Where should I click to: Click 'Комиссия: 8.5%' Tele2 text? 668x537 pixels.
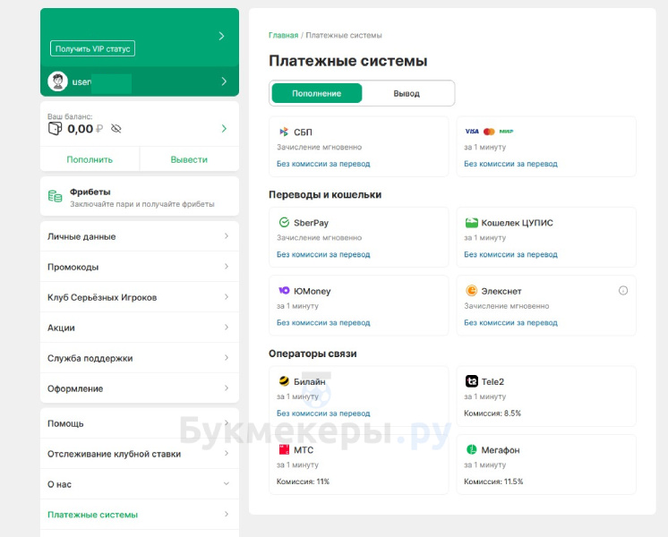coord(492,413)
